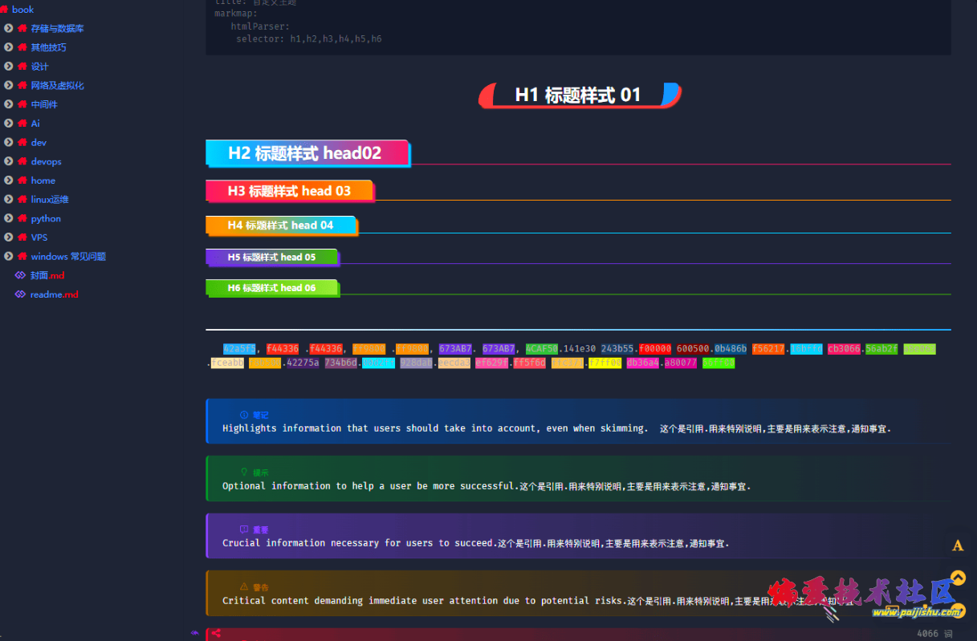Click the speech bubble icon in the purple callout
This screenshot has width=977, height=641.
[x=244, y=529]
